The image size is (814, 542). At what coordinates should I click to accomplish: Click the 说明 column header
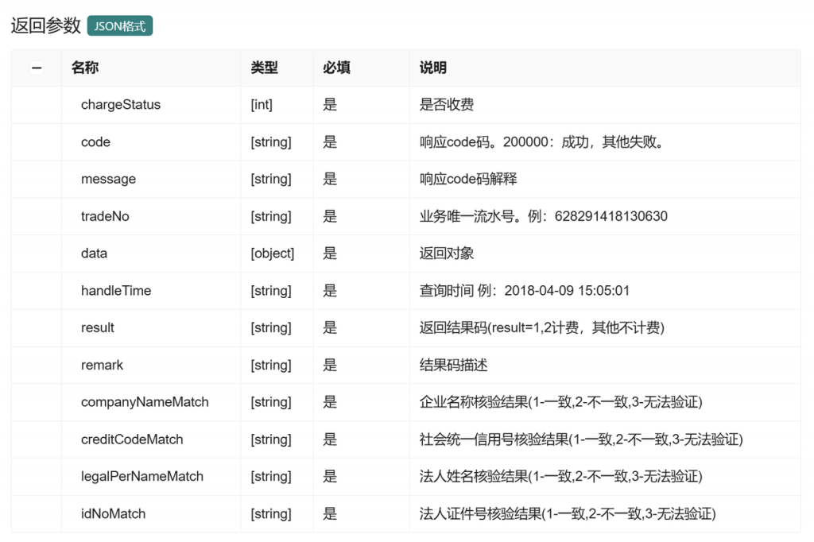[x=433, y=68]
